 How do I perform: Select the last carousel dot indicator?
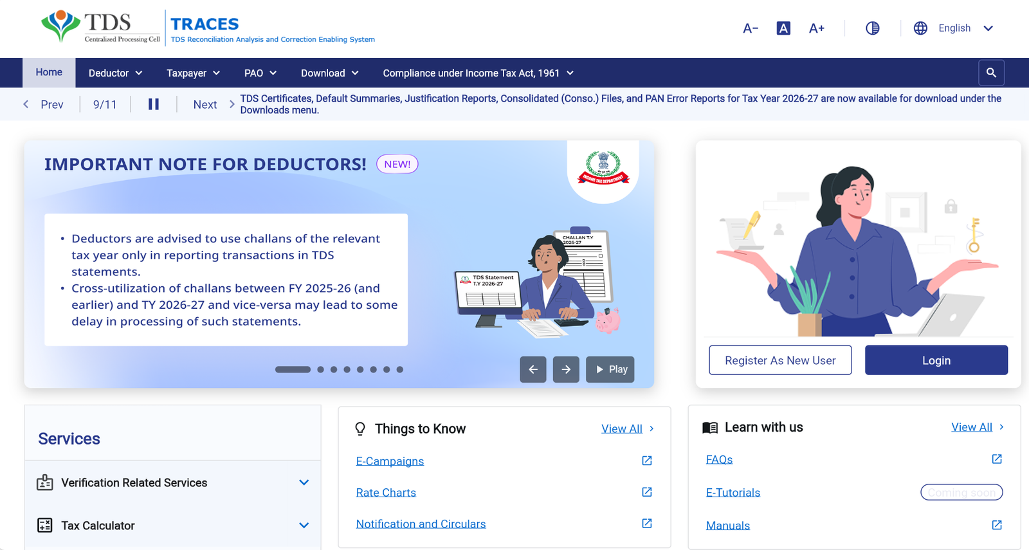399,369
